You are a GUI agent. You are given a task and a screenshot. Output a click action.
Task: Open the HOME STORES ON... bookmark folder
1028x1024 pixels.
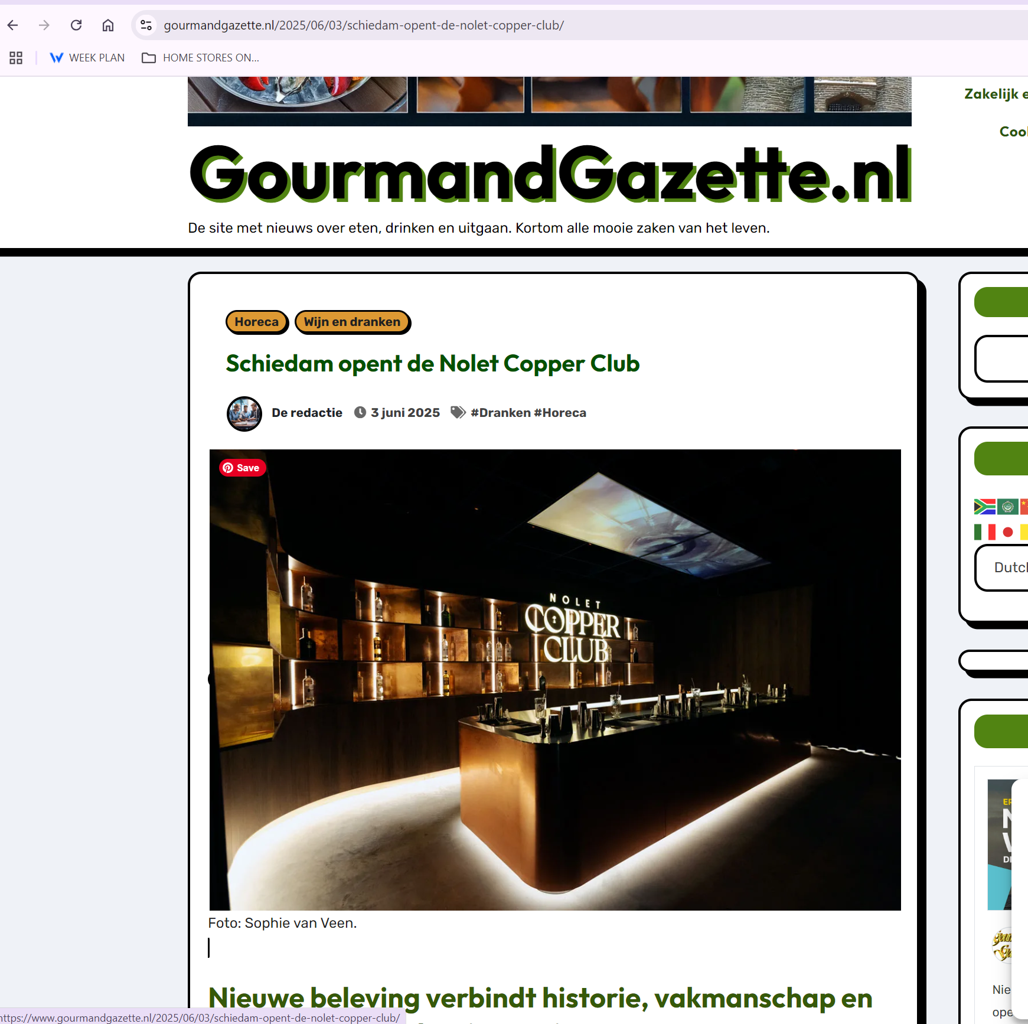pyautogui.click(x=201, y=58)
